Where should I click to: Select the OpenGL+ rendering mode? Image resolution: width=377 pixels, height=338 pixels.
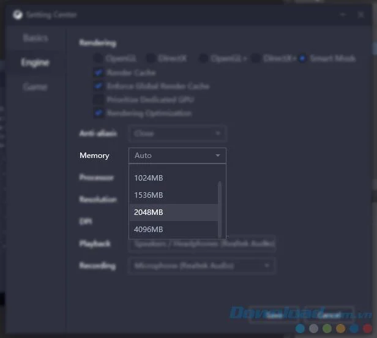click(204, 58)
